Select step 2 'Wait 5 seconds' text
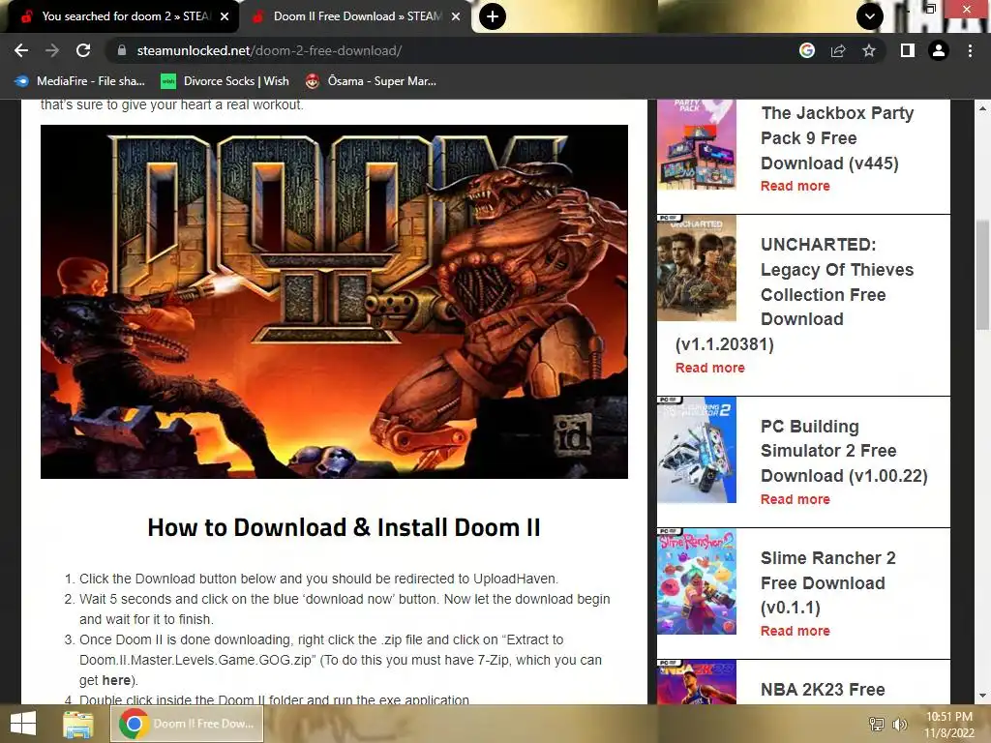The height and width of the screenshot is (743, 991). click(x=345, y=609)
